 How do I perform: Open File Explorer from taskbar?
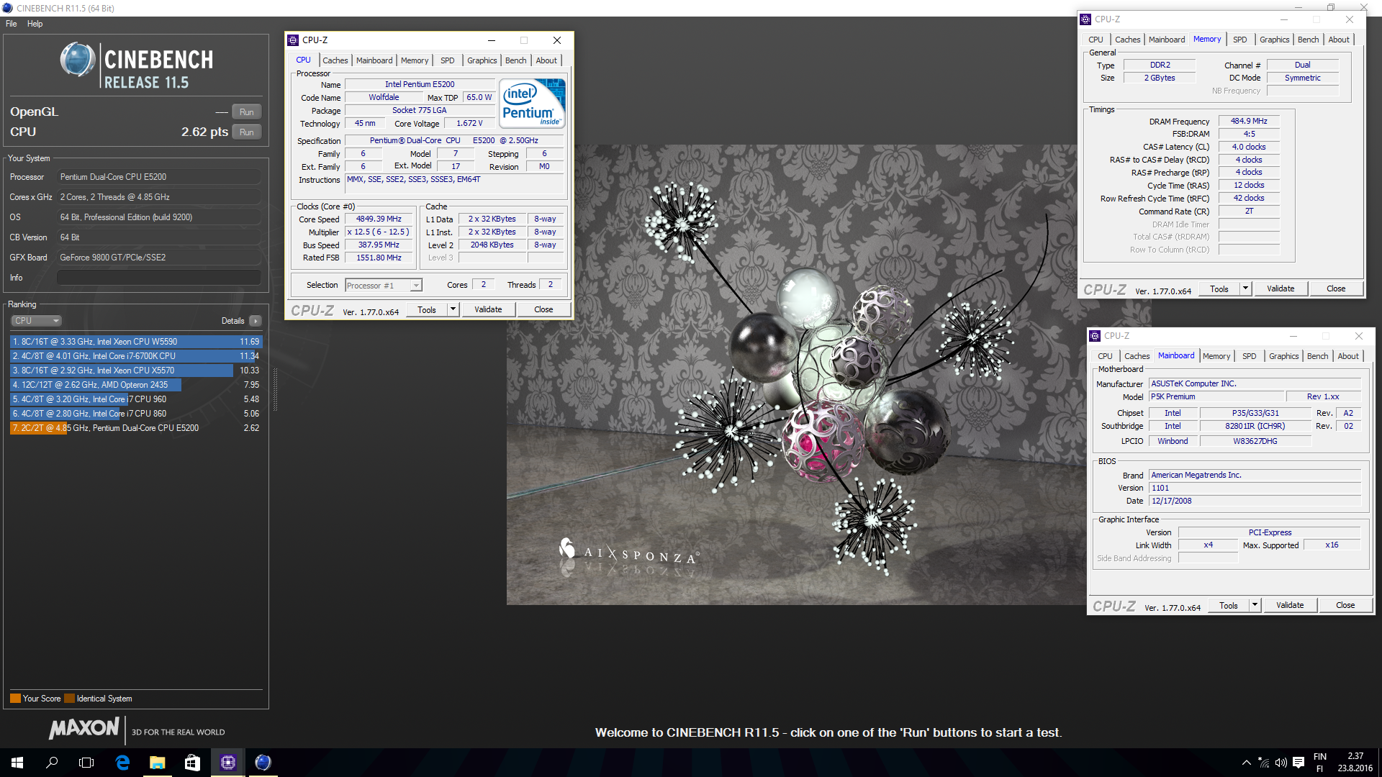[157, 763]
